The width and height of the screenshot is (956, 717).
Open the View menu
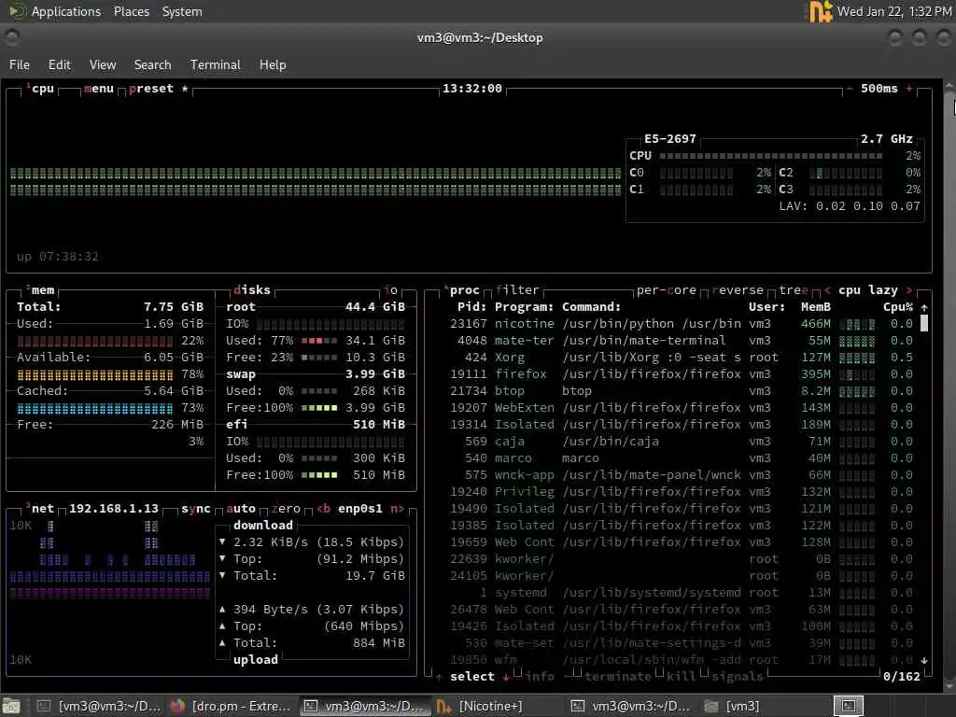[x=103, y=64]
